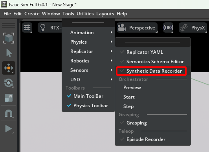Click Orchestrator Preview entry

153,88
